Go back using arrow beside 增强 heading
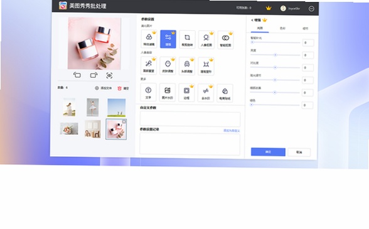The width and height of the screenshot is (369, 229). tap(252, 20)
